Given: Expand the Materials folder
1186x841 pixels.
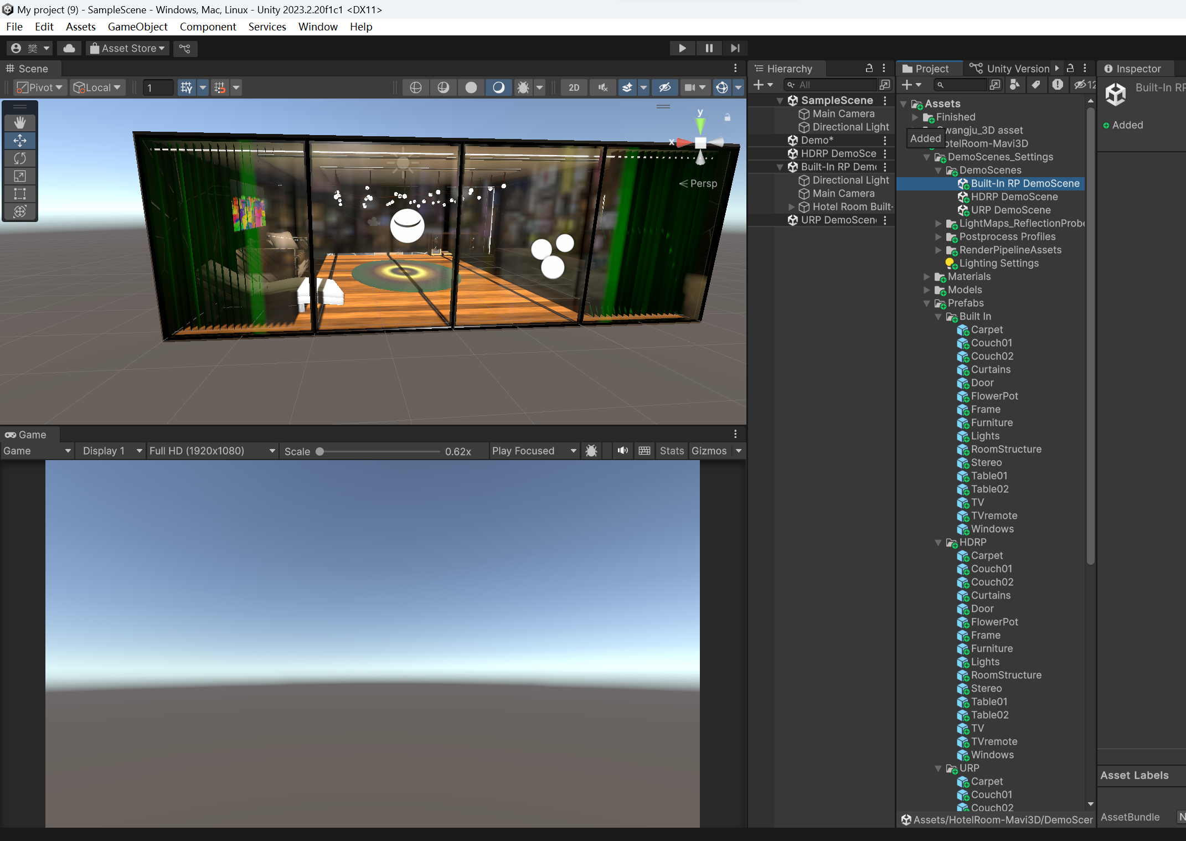Looking at the screenshot, I should 927,277.
